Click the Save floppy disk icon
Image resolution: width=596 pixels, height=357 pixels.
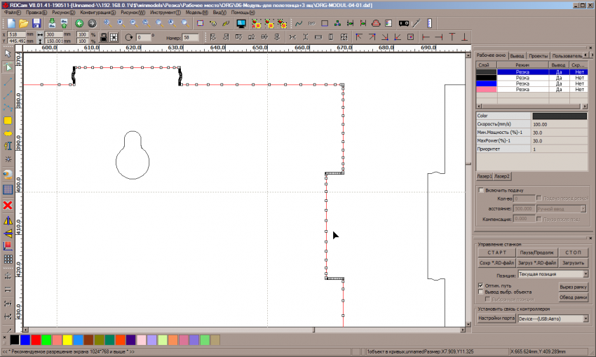pos(36,23)
